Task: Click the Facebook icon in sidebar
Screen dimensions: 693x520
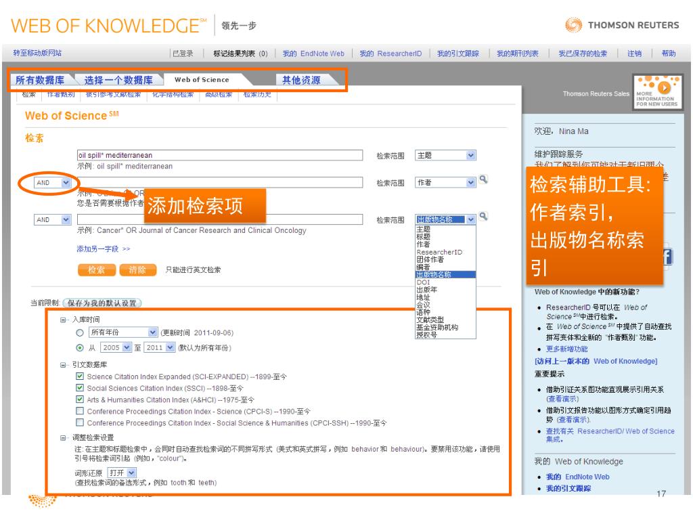Action: coord(667,257)
